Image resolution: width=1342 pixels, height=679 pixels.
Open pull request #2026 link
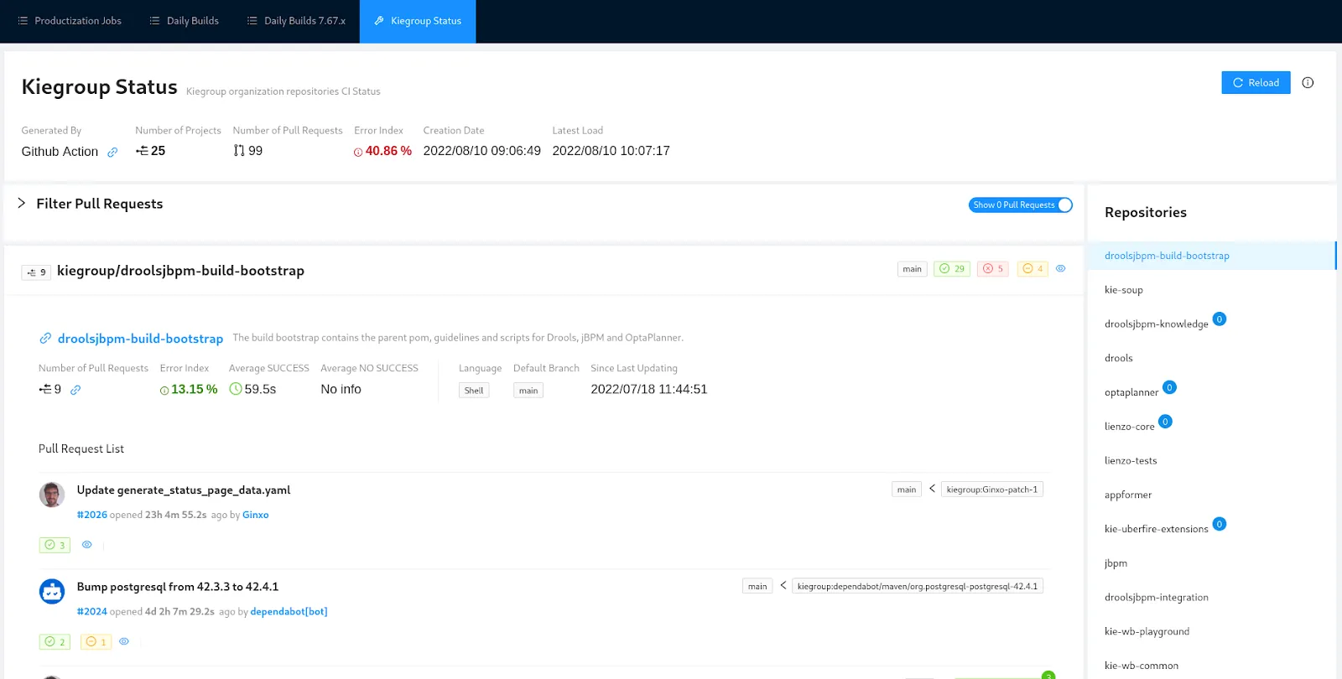pos(92,515)
